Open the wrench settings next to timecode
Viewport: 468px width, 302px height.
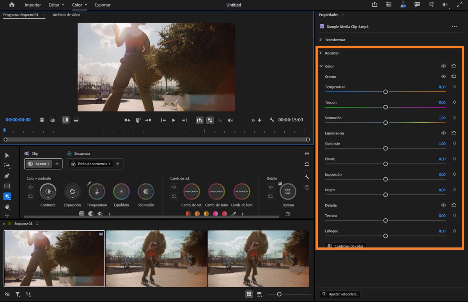[x=272, y=120]
